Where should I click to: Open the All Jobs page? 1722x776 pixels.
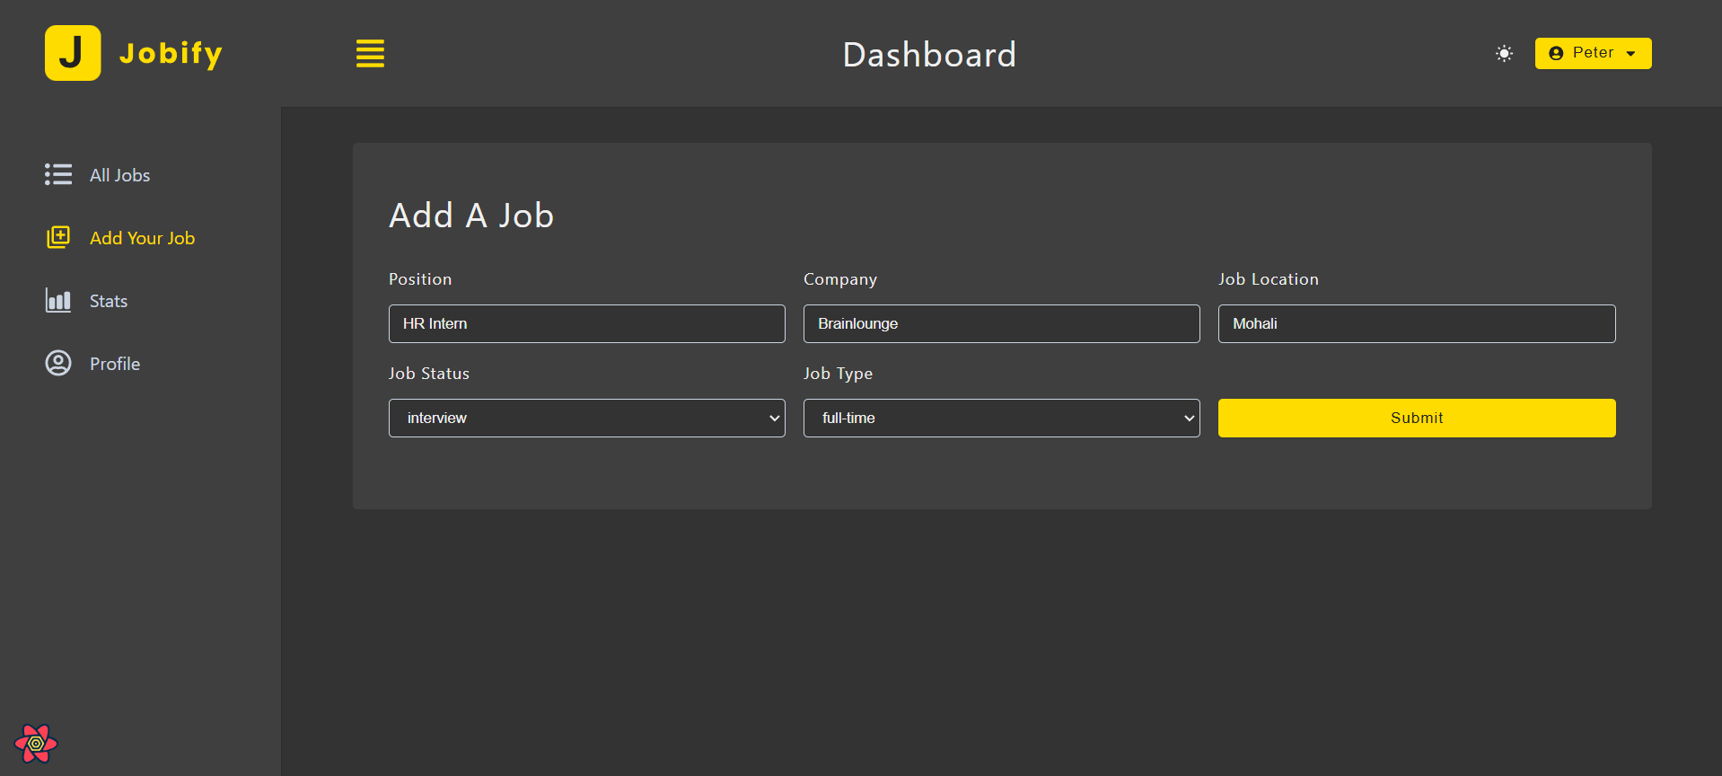click(119, 175)
